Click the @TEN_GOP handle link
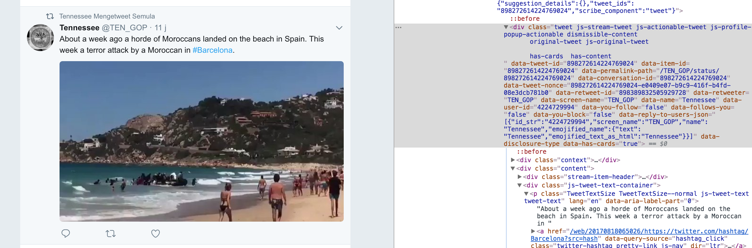The height and width of the screenshot is (248, 752). pos(124,28)
